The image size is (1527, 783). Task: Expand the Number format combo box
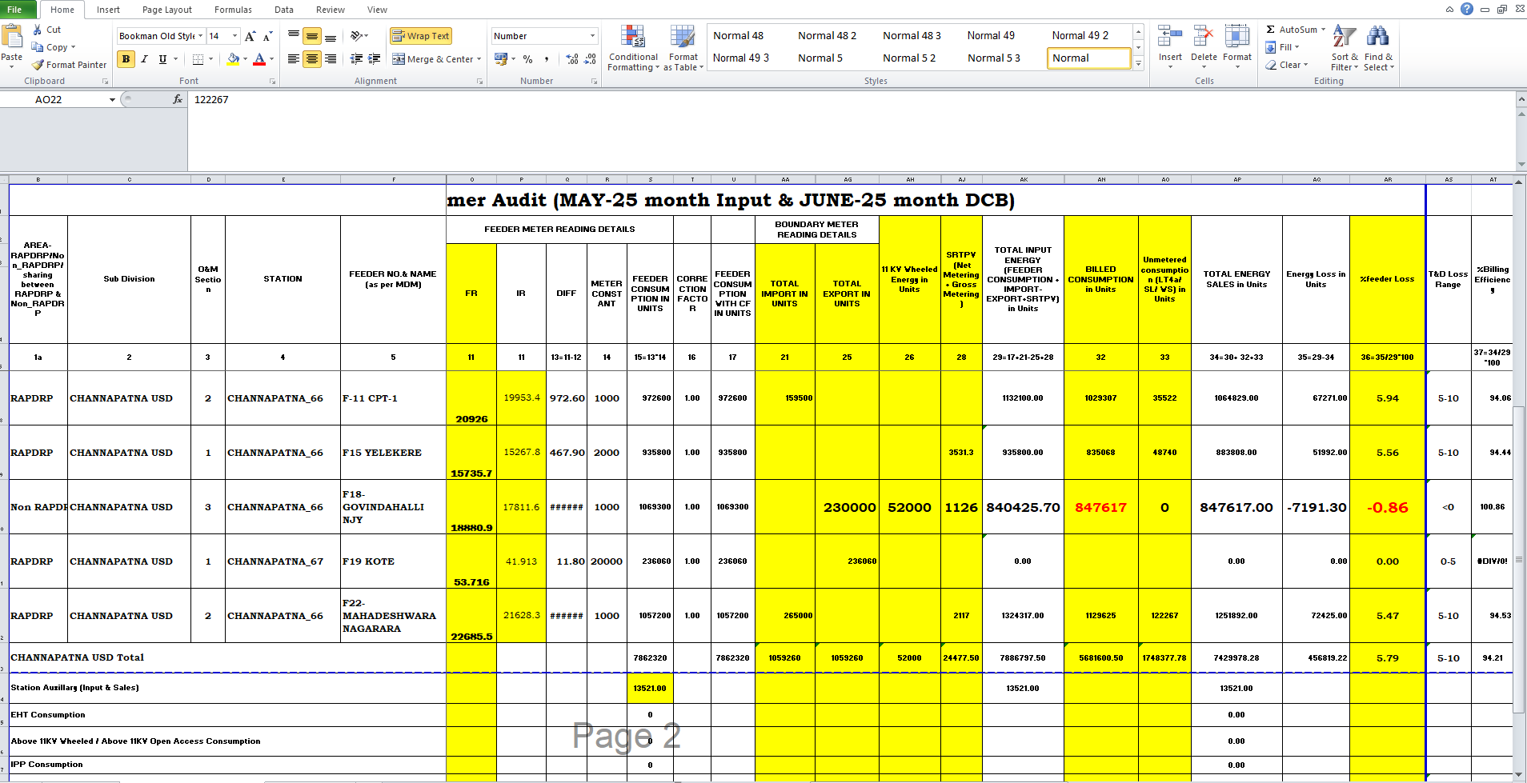pyautogui.click(x=592, y=36)
